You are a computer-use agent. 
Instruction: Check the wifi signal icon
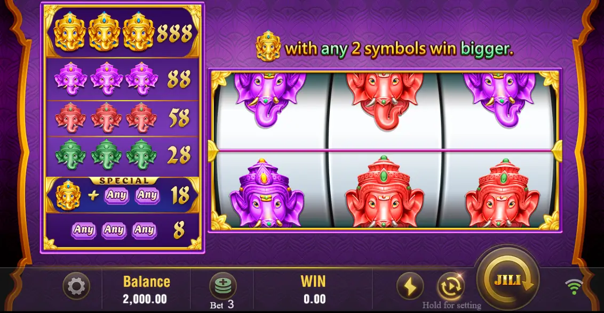click(574, 287)
